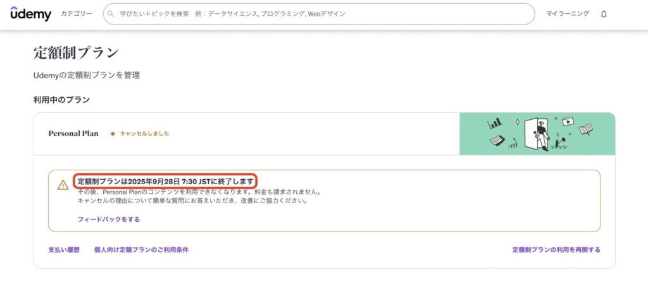This screenshot has width=648, height=282.
Task: Go to マイラーニング
Action: [x=568, y=13]
